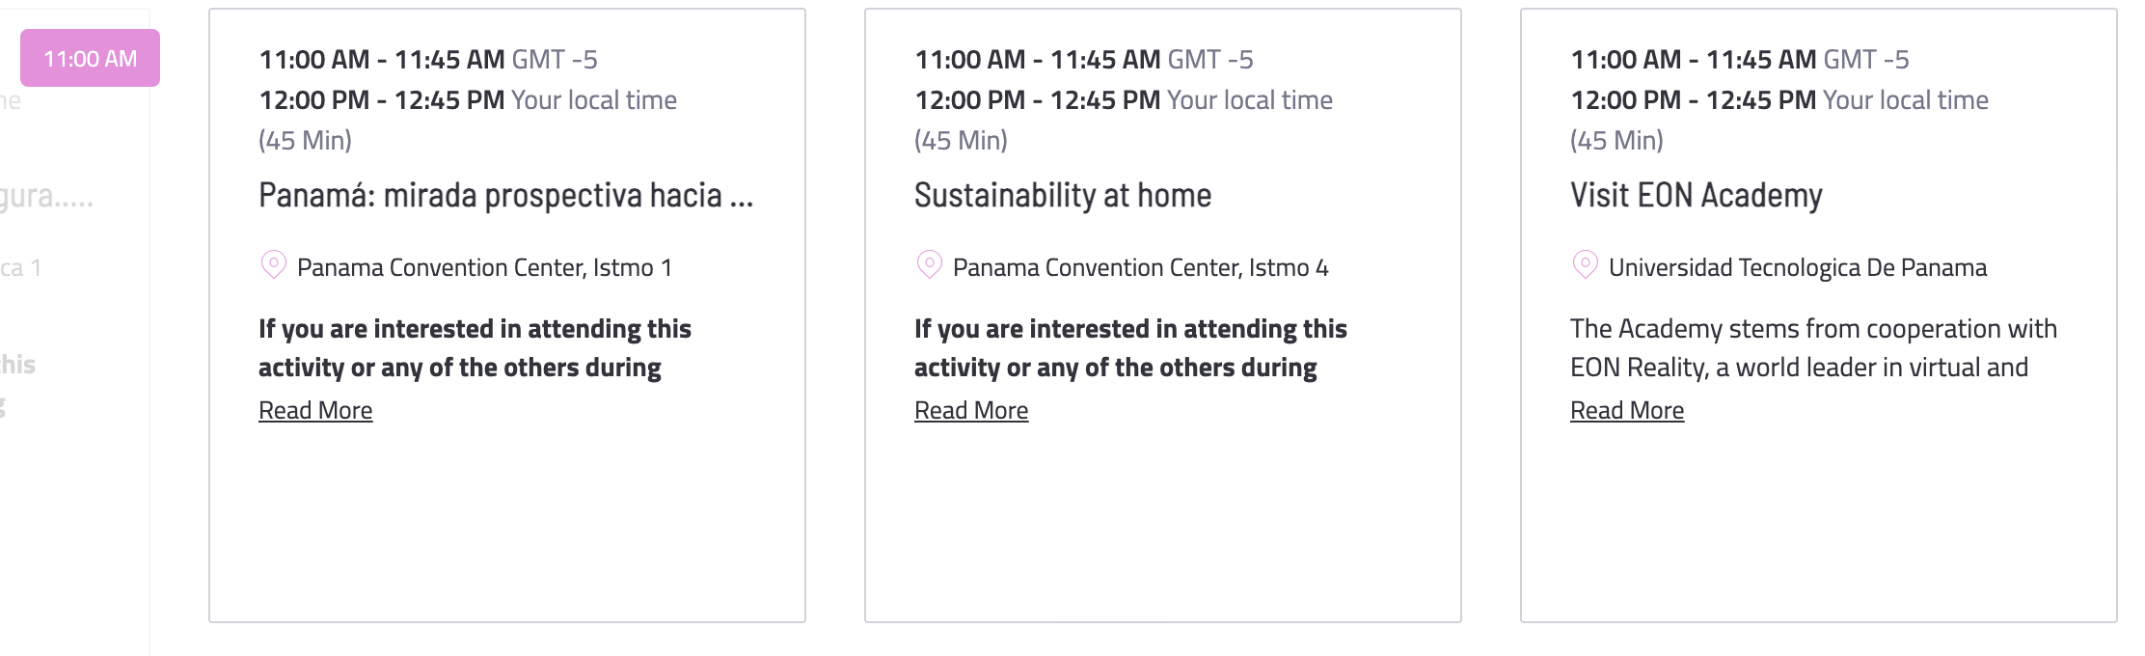Click the Panamá session description text
Screen dimensions: 2145x656
tap(475, 348)
